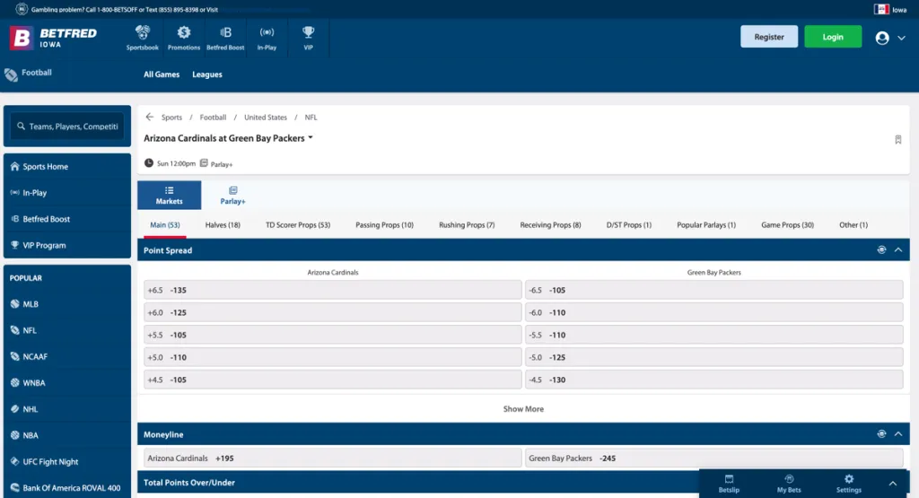Bet Green Bay Packers -4.5 at -130
Screen dimensions: 919x498
point(713,380)
